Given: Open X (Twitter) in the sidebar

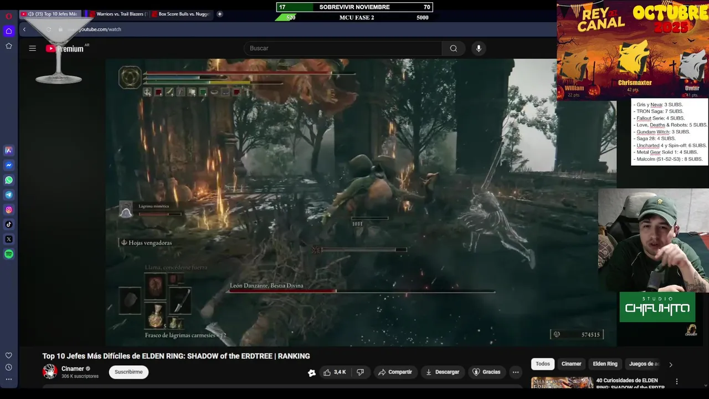Looking at the screenshot, I should (x=9, y=239).
